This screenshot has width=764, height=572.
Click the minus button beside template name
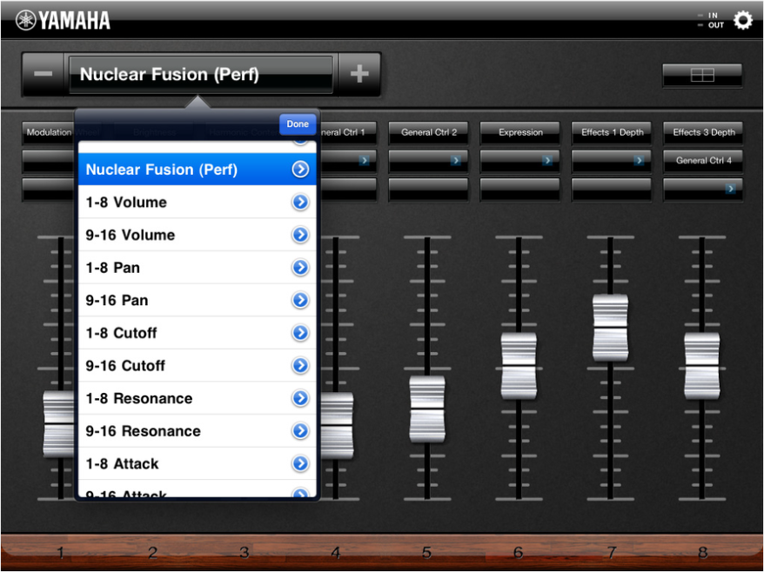click(43, 74)
